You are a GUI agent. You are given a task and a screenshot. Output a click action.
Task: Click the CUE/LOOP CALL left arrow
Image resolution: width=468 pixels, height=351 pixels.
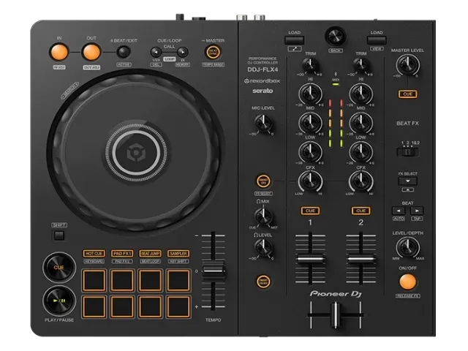(156, 52)
